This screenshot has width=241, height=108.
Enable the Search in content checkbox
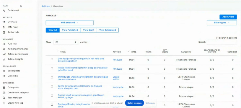coord(217,38)
